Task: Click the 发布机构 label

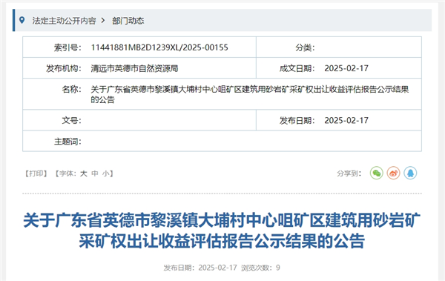Action: 64,68
